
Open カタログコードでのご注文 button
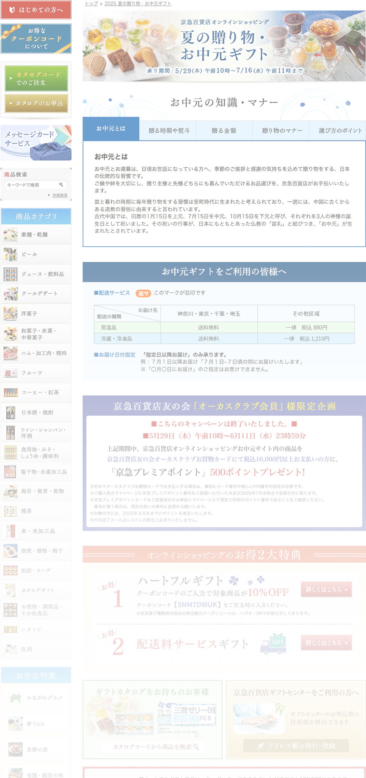(x=36, y=78)
